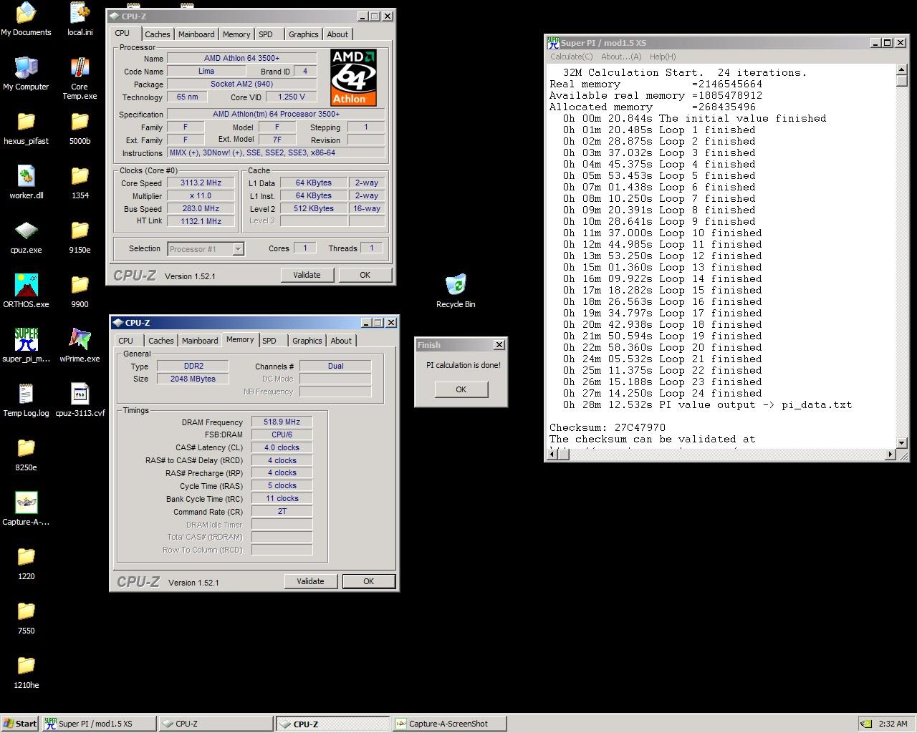The image size is (917, 733).
Task: Open the 7550 folder icon
Action: 26,618
